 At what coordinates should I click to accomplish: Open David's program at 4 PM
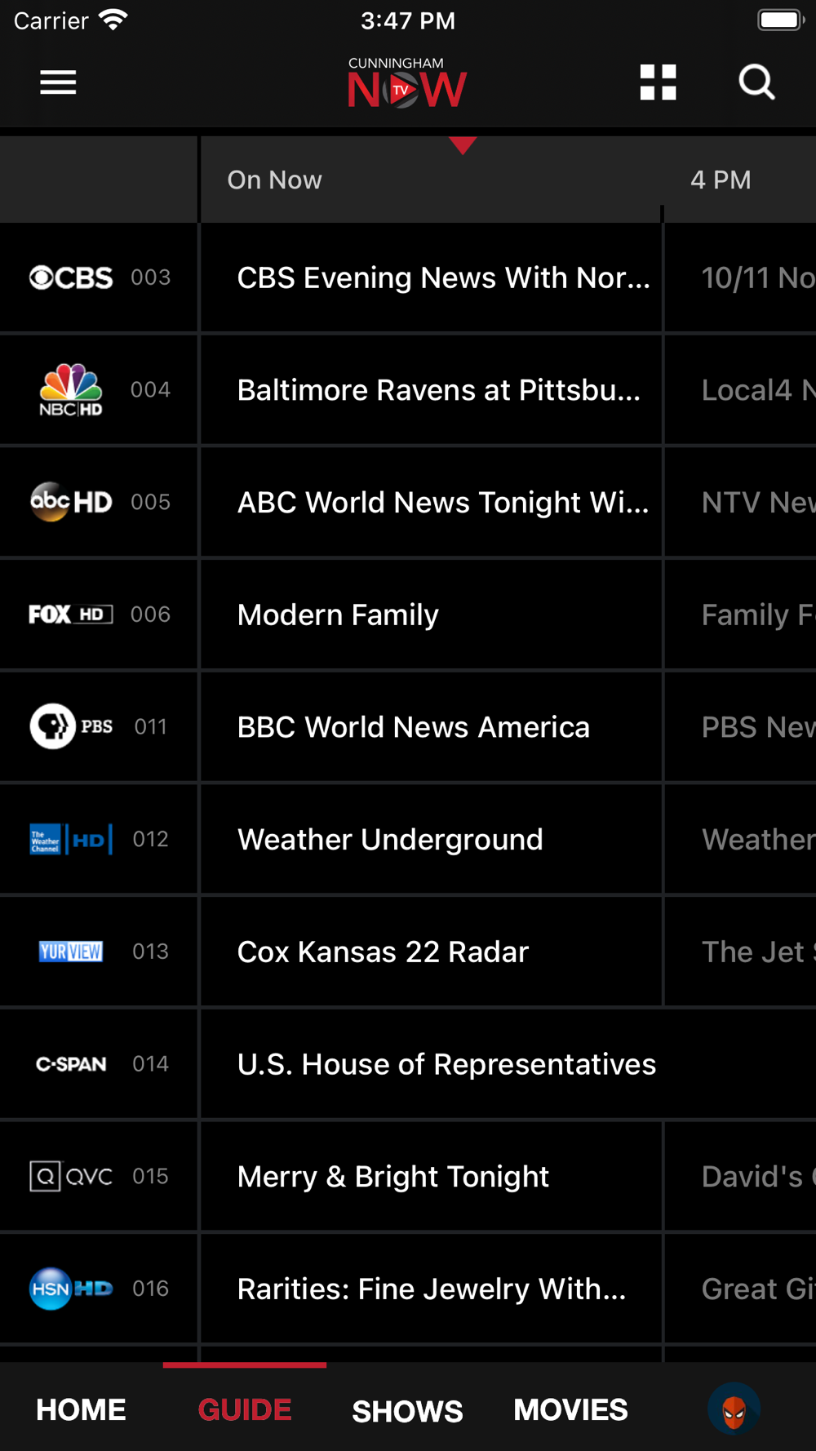coord(741,1176)
